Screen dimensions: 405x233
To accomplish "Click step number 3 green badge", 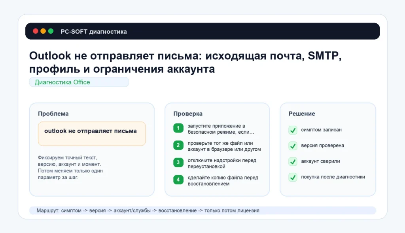I will click(178, 163).
